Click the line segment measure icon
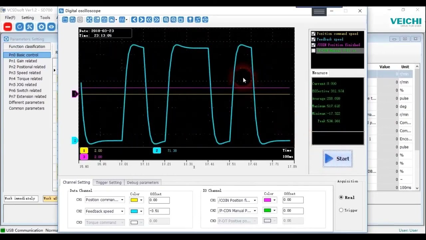This screenshot has width=426, height=240. coord(198,20)
